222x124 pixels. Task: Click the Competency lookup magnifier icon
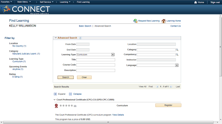177,54
